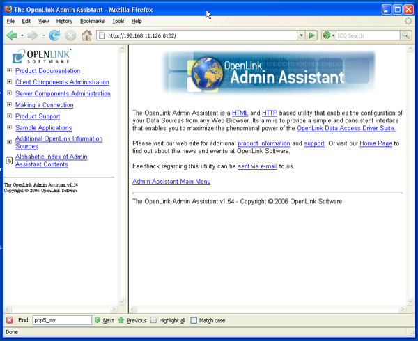The width and height of the screenshot is (418, 341).
Task: Open the Bookmarks menu
Action: pos(92,21)
